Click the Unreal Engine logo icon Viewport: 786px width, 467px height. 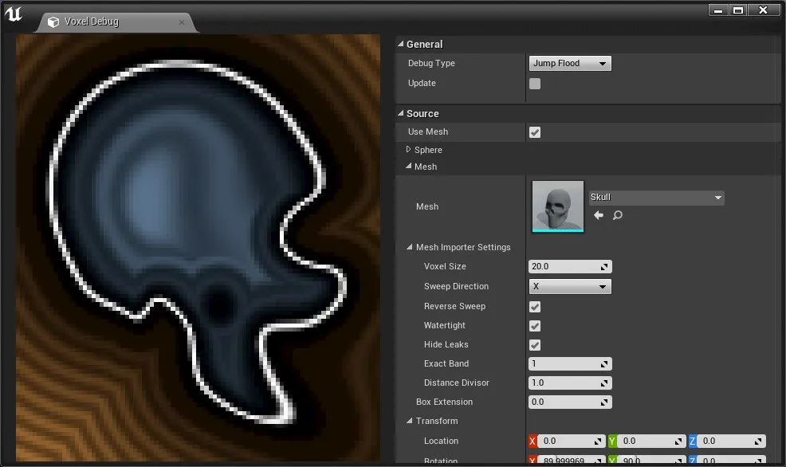[x=14, y=14]
